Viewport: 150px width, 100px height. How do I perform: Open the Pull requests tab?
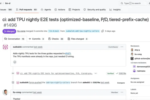(27, 9)
